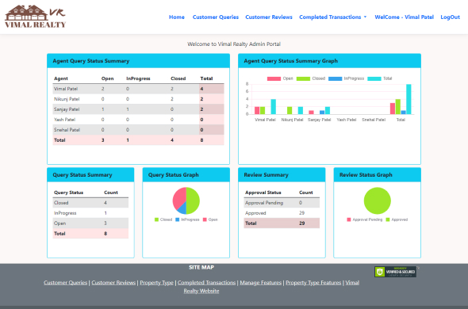Click the Closed row in Query Status Summary

[90, 203]
